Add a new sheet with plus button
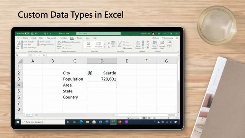 pyautogui.click(x=37, y=115)
